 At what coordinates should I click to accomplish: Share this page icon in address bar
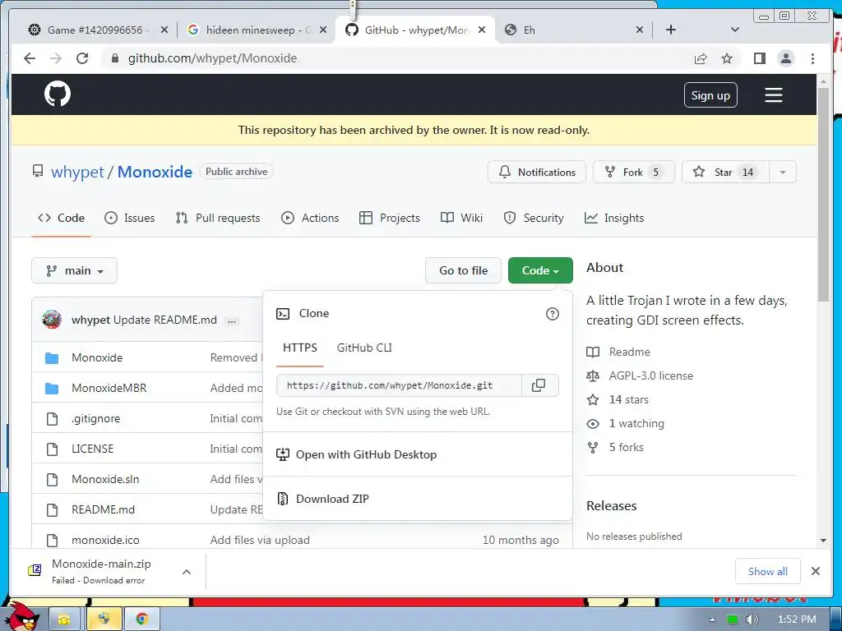[701, 58]
